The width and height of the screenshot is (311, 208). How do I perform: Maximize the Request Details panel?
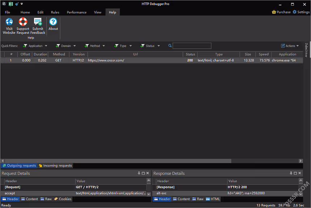[x=143, y=173]
